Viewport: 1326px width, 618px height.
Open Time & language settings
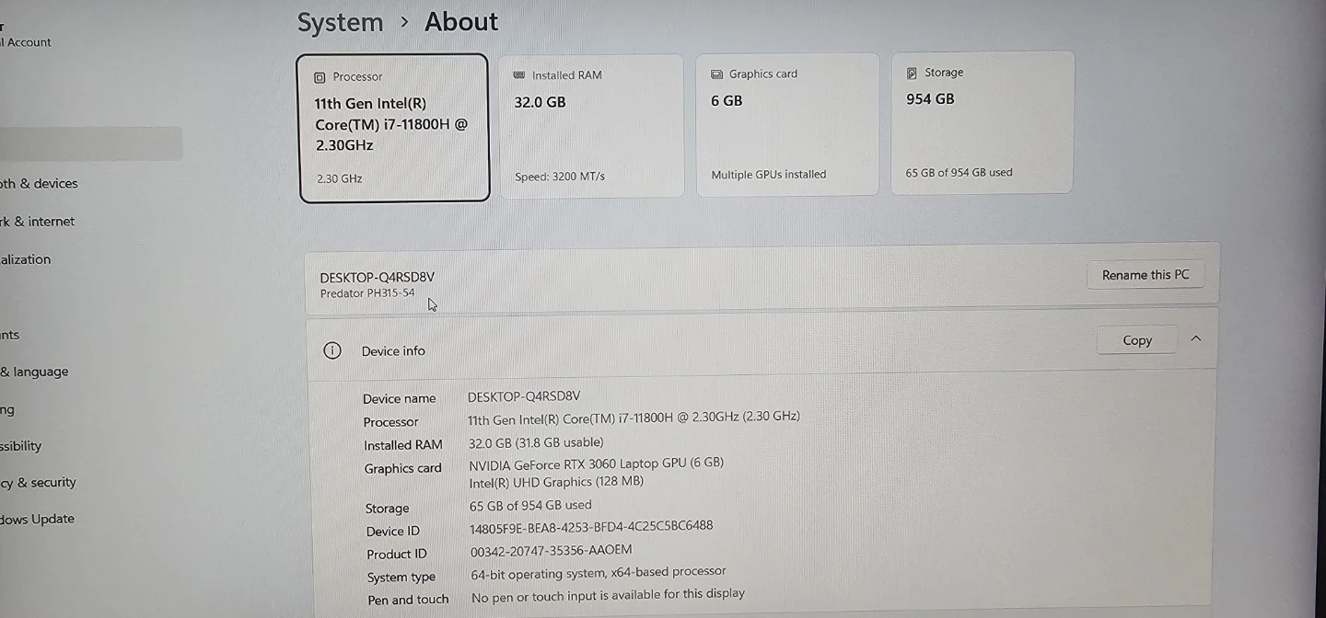(34, 372)
